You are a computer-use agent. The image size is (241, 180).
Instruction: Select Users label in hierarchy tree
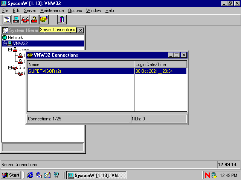(23, 49)
